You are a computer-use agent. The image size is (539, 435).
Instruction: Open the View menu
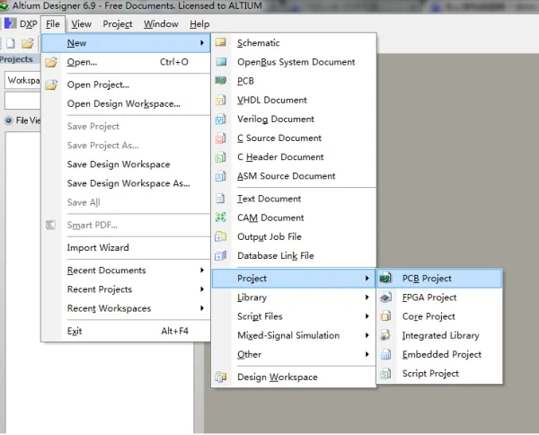coord(81,24)
